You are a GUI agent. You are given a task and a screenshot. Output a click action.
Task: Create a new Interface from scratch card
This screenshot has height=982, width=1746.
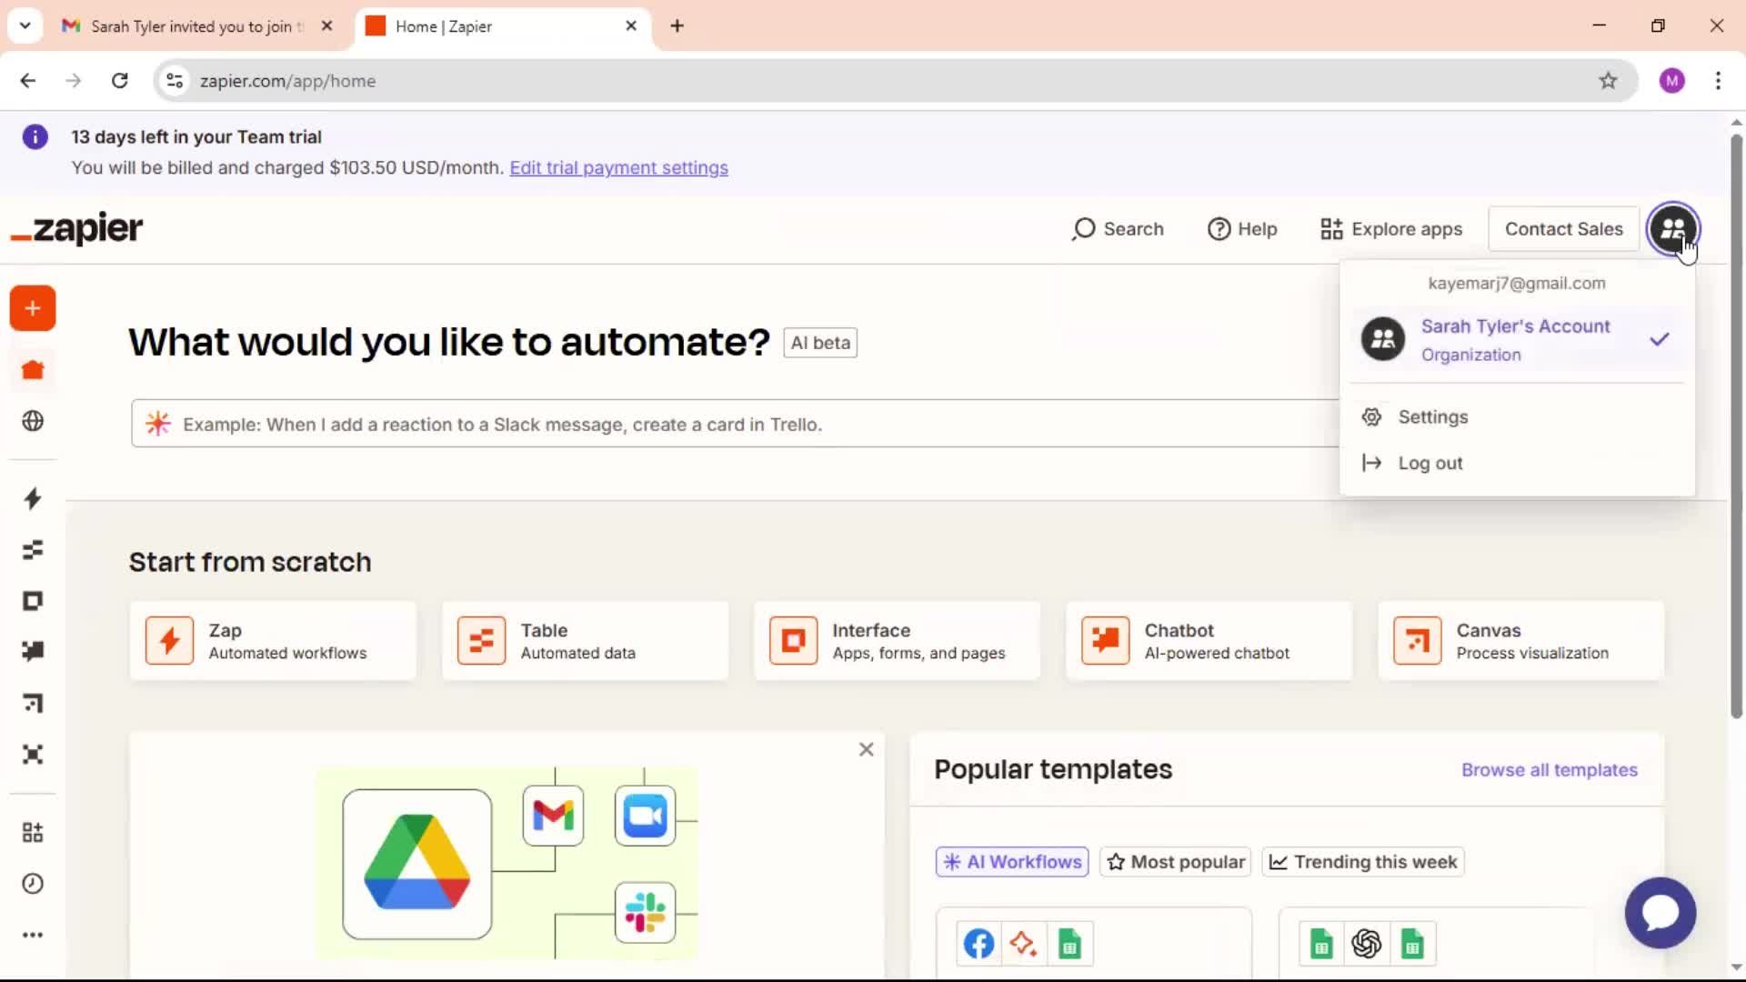[897, 641]
